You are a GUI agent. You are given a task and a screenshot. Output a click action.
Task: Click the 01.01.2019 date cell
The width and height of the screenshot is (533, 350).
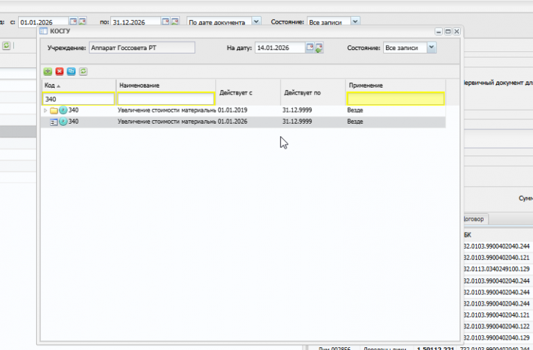point(232,110)
